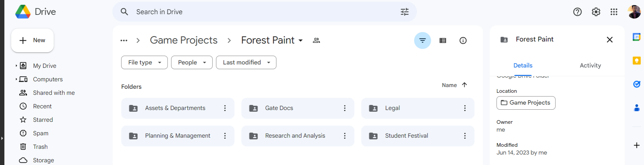
Task: Switch to list layout view
Action: (x=443, y=40)
